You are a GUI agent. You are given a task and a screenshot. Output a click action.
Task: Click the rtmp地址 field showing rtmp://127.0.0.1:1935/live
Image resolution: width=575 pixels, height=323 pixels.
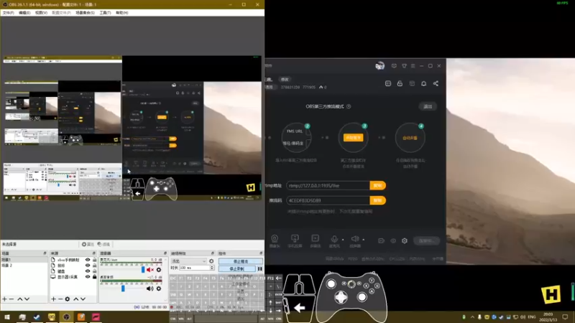coord(328,186)
